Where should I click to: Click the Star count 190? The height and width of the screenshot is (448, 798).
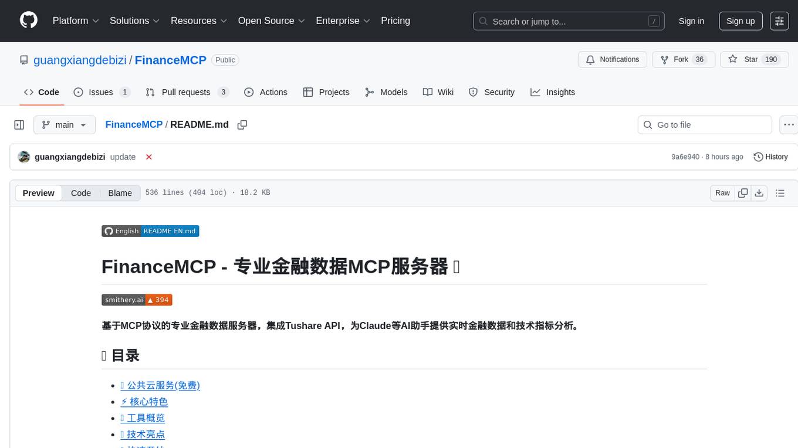[771, 60]
